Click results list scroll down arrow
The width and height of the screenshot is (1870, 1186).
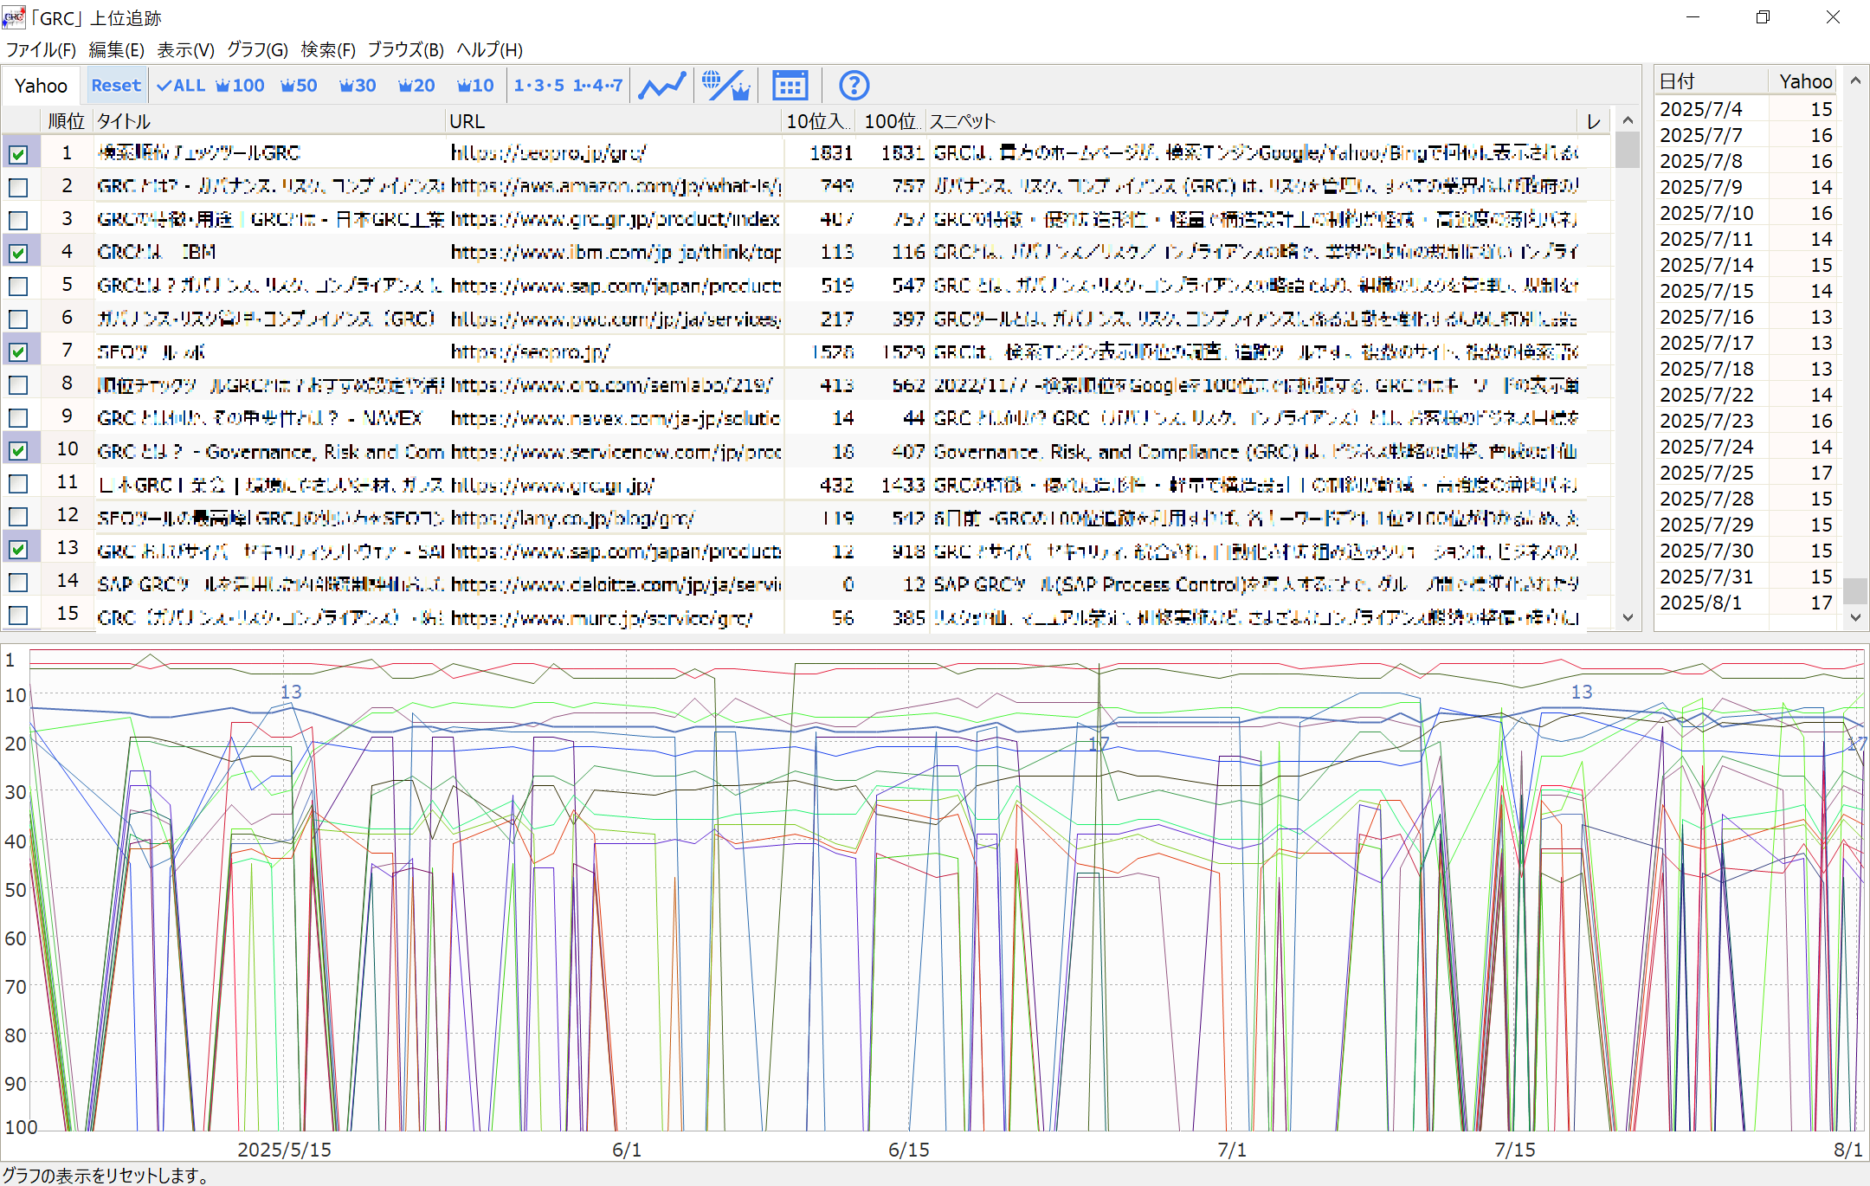pos(1628,617)
